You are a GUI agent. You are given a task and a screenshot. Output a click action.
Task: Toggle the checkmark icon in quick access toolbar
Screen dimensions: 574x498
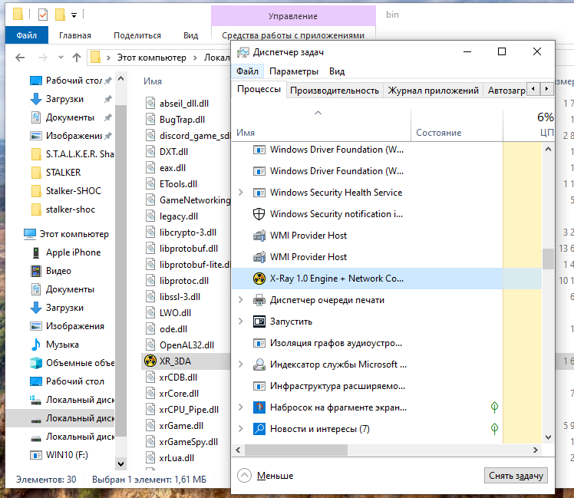[41, 15]
